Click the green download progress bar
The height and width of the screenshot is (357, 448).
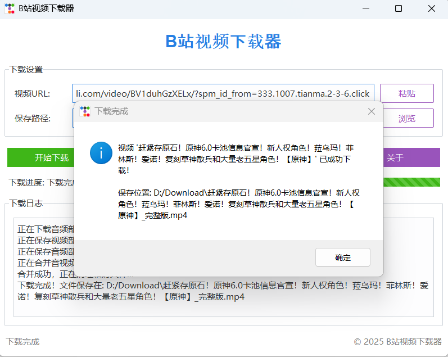(411, 182)
